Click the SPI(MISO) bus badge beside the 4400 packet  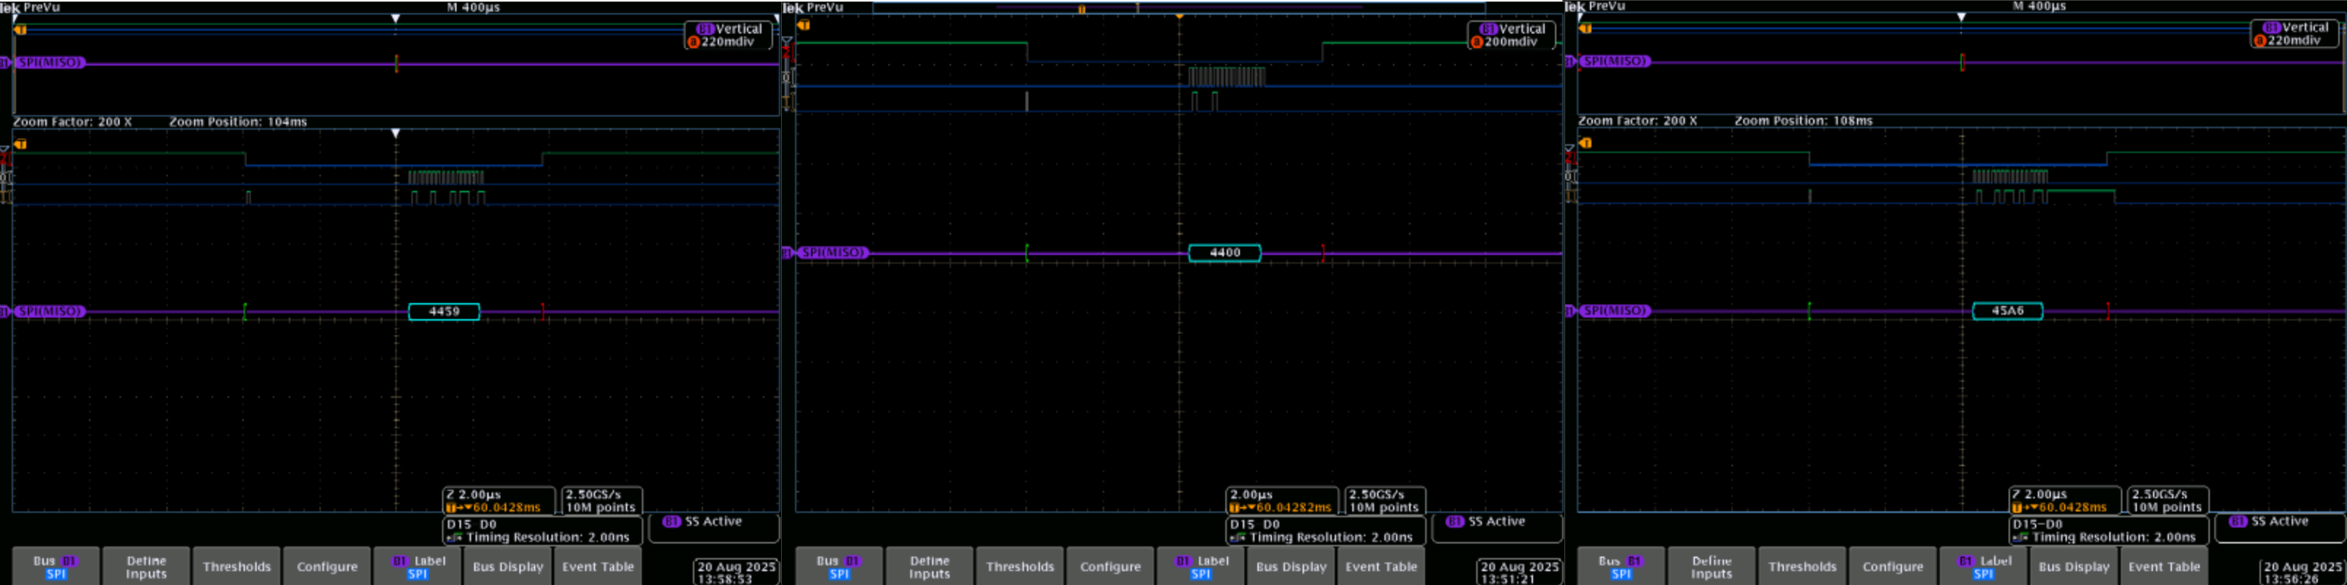coord(832,253)
